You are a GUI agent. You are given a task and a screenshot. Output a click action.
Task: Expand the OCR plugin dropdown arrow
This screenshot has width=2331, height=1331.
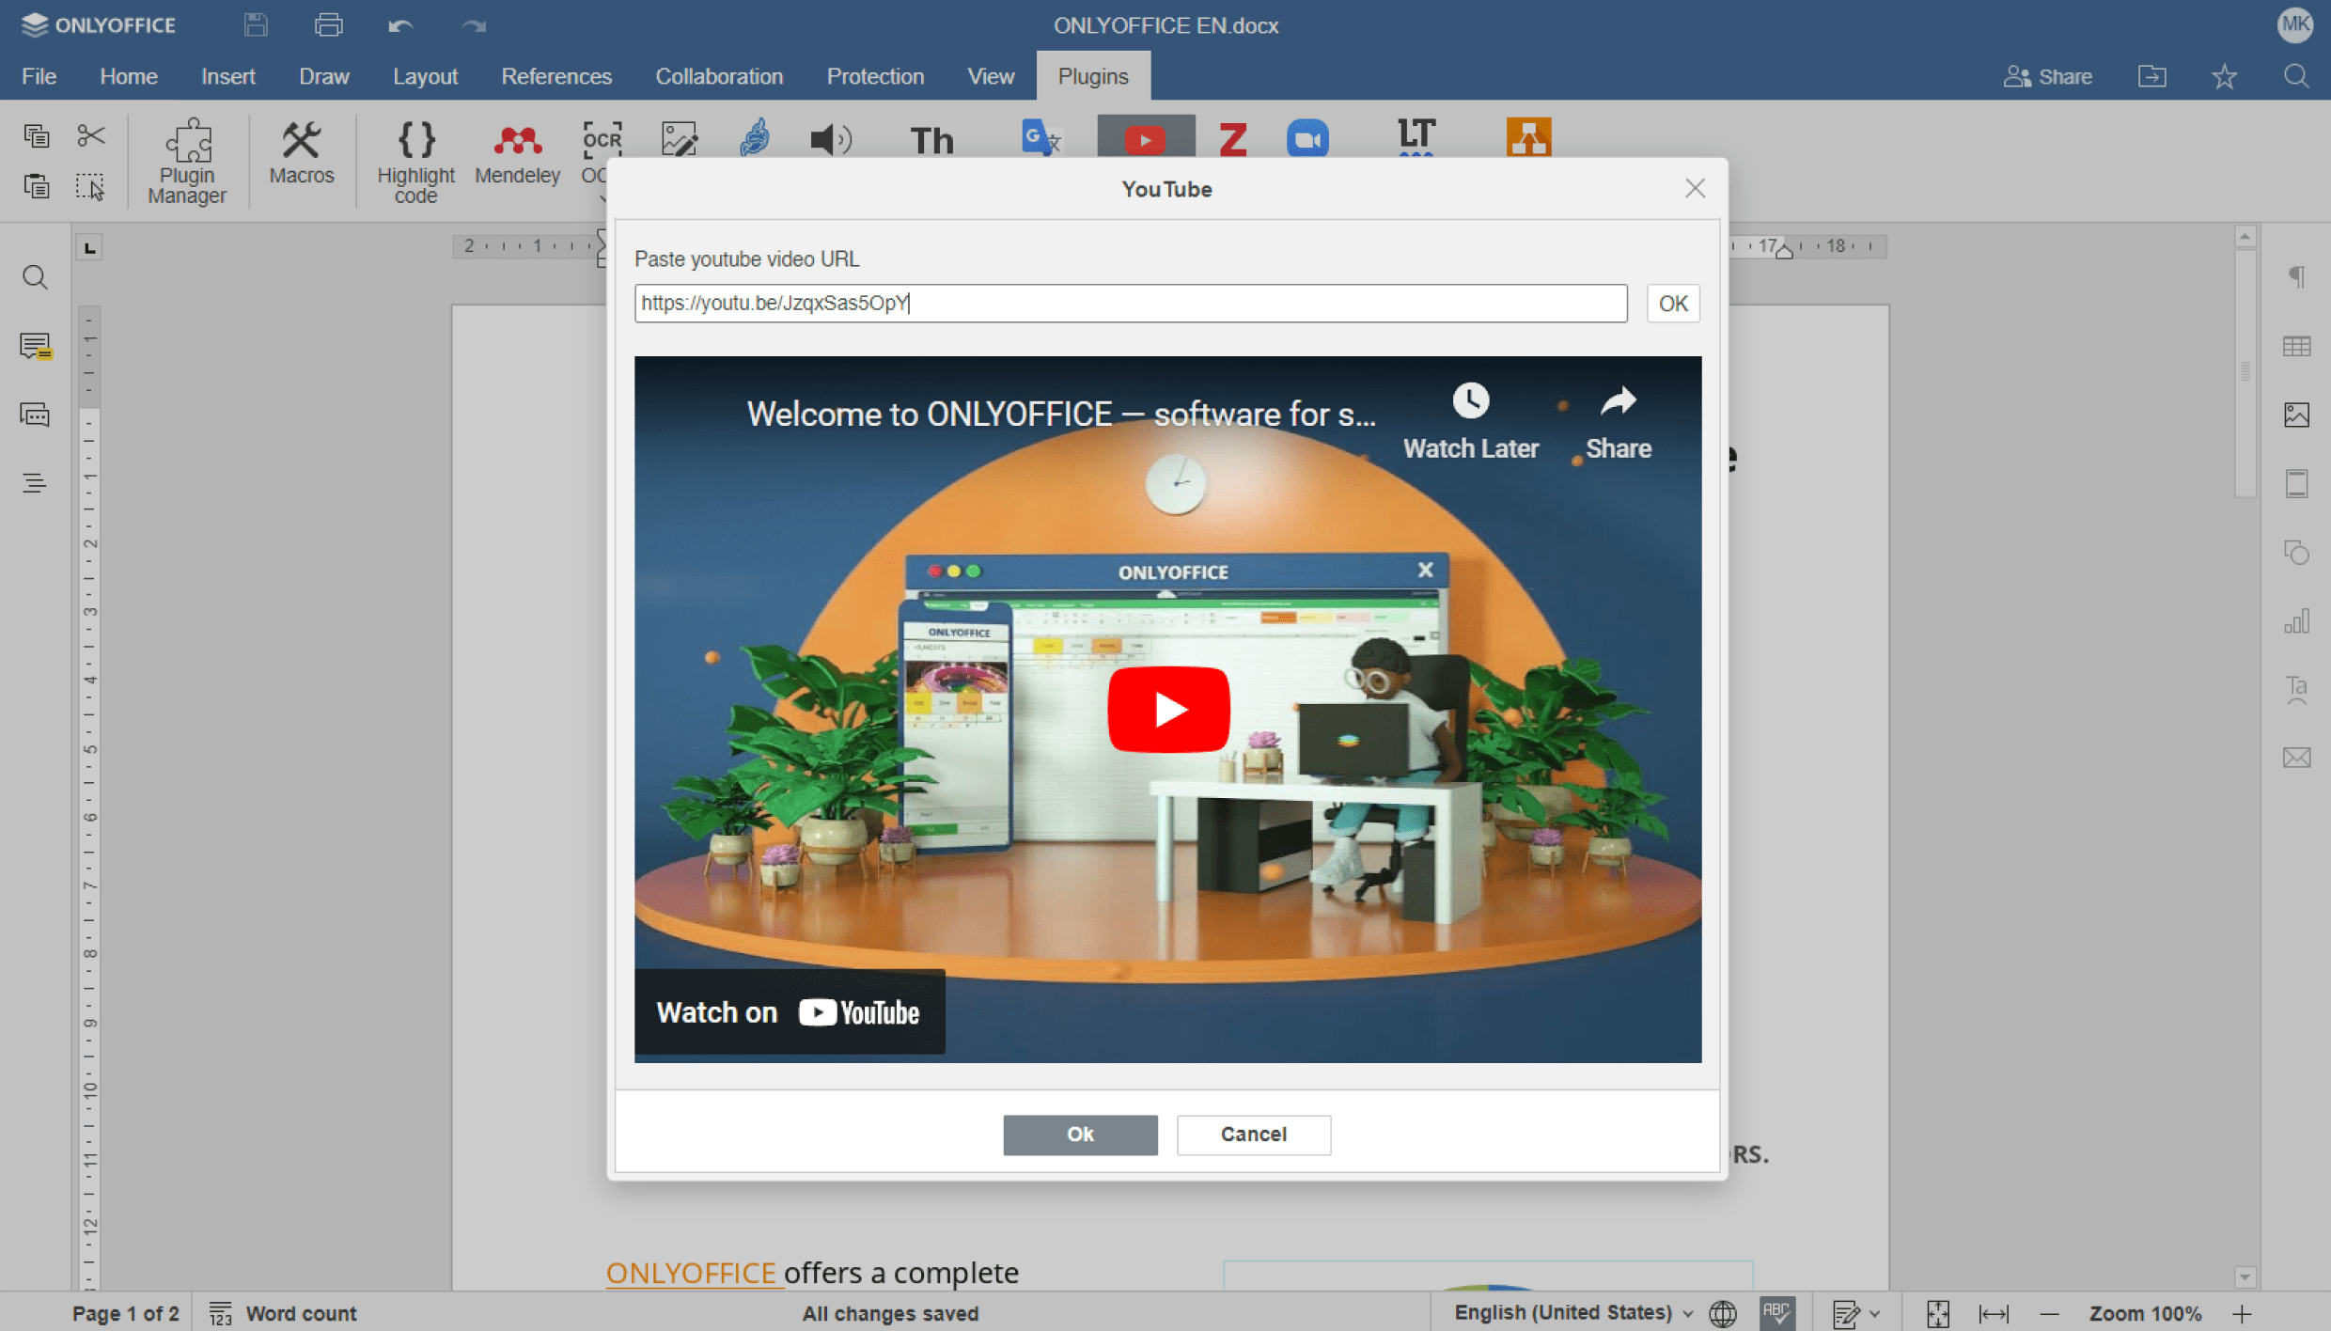coord(602,198)
